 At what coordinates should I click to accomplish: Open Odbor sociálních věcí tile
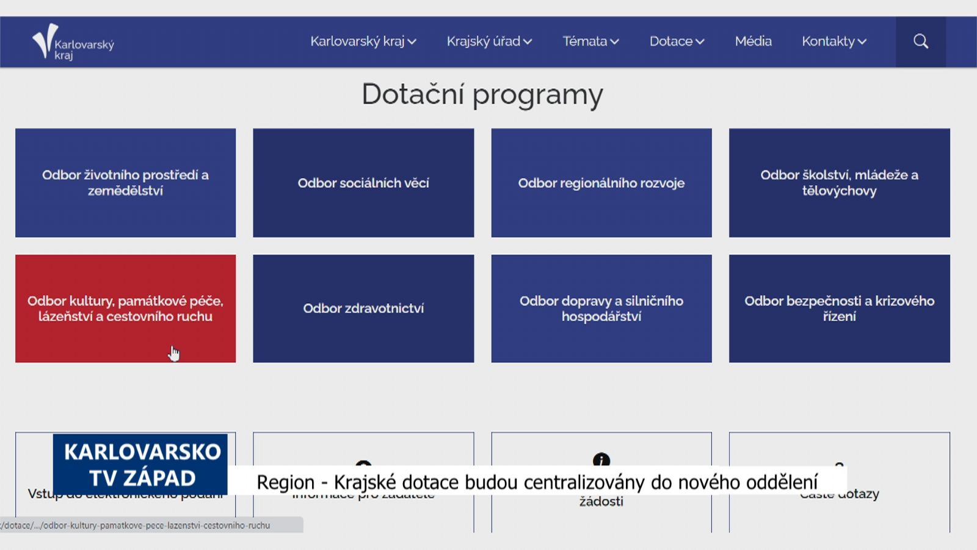363,183
